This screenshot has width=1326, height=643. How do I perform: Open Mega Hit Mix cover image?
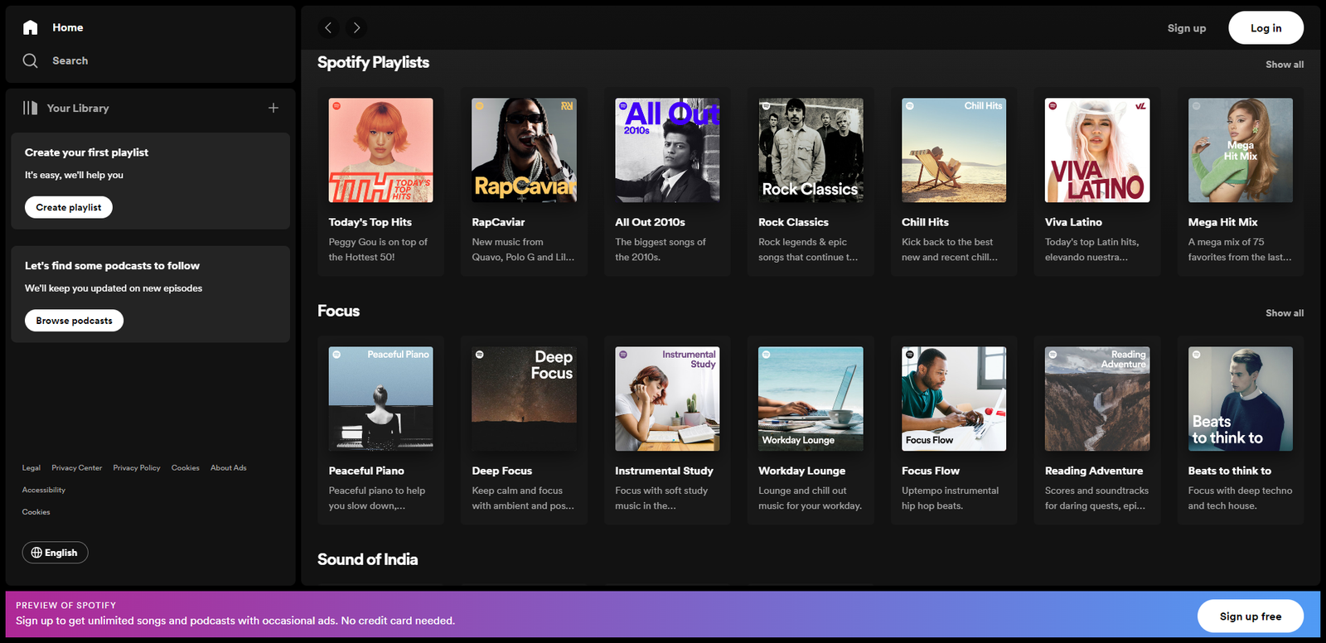(x=1241, y=150)
